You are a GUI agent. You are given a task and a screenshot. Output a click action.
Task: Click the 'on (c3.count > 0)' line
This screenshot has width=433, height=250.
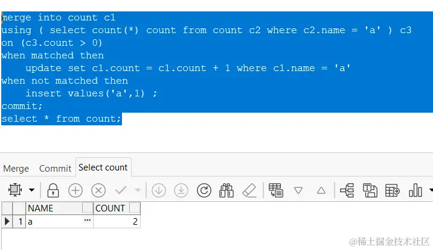click(x=52, y=43)
